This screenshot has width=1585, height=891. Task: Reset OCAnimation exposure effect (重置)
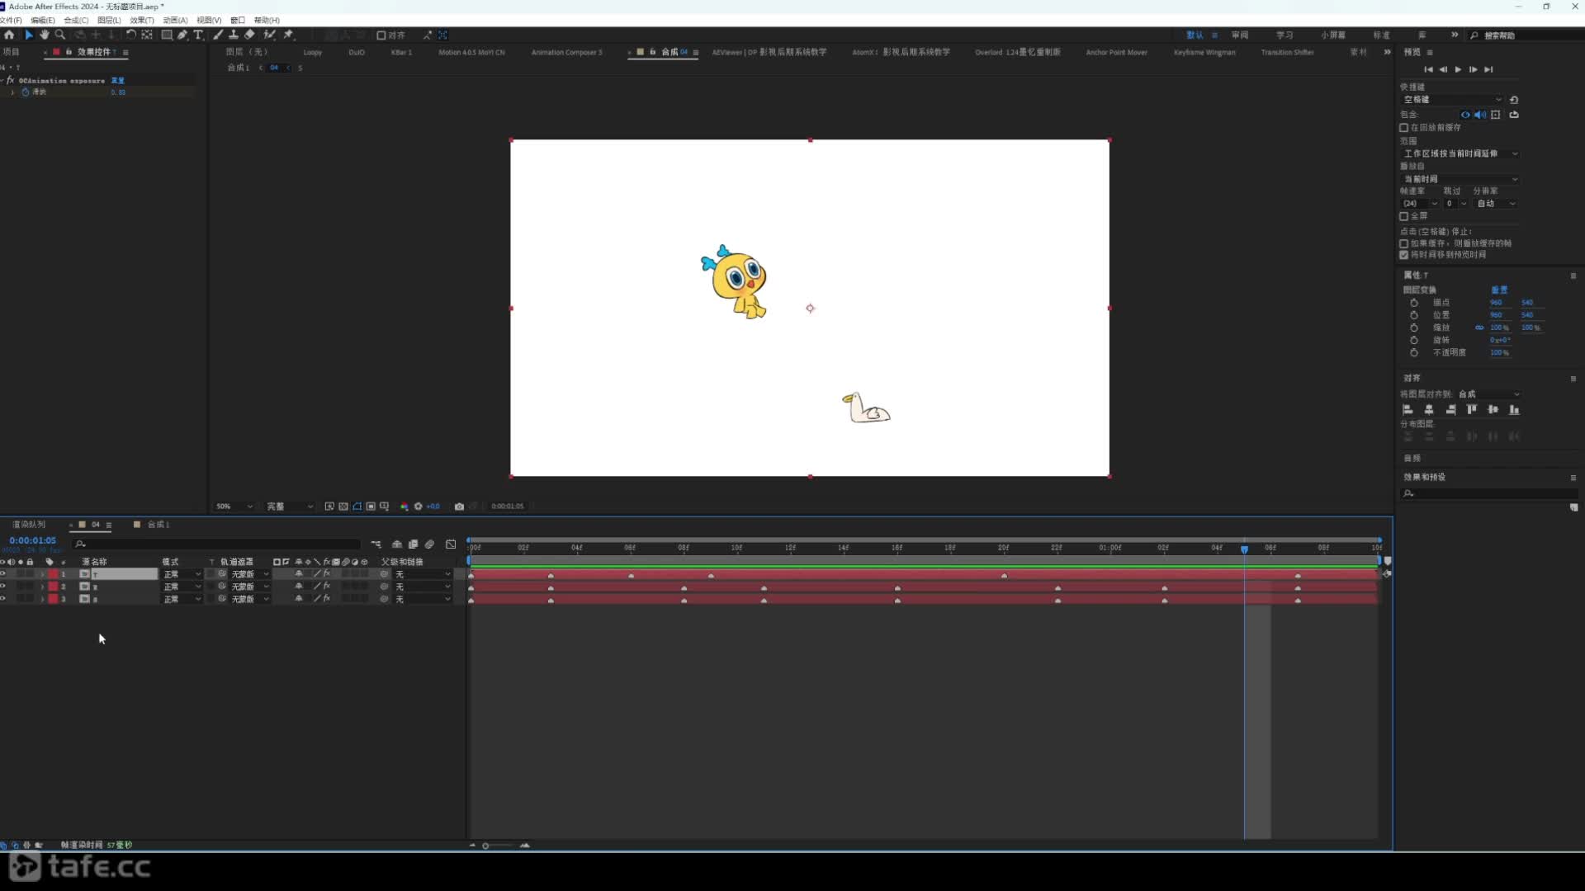[117, 81]
